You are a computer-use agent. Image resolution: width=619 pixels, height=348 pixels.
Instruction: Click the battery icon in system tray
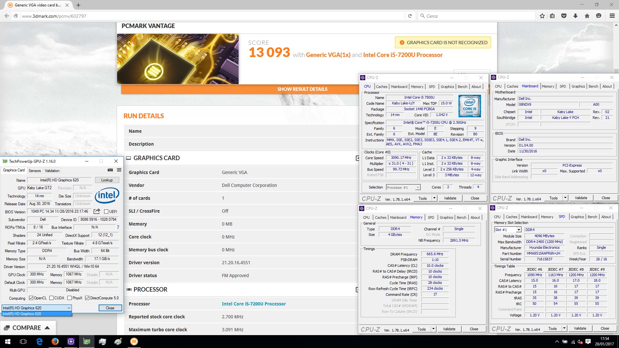click(565, 342)
